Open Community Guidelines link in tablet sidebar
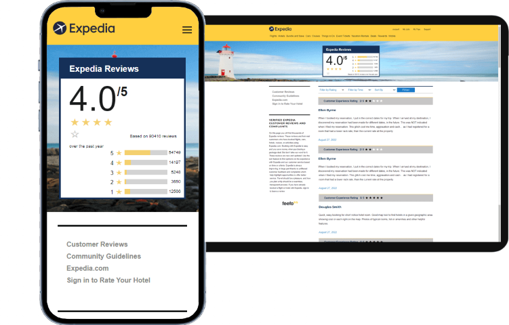 (285, 96)
